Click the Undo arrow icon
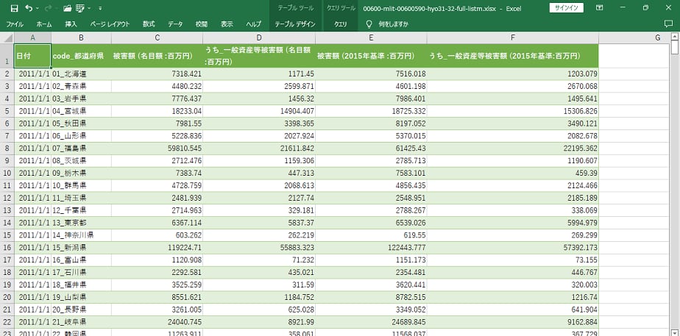Viewport: 680px width, 336px height. click(x=29, y=8)
